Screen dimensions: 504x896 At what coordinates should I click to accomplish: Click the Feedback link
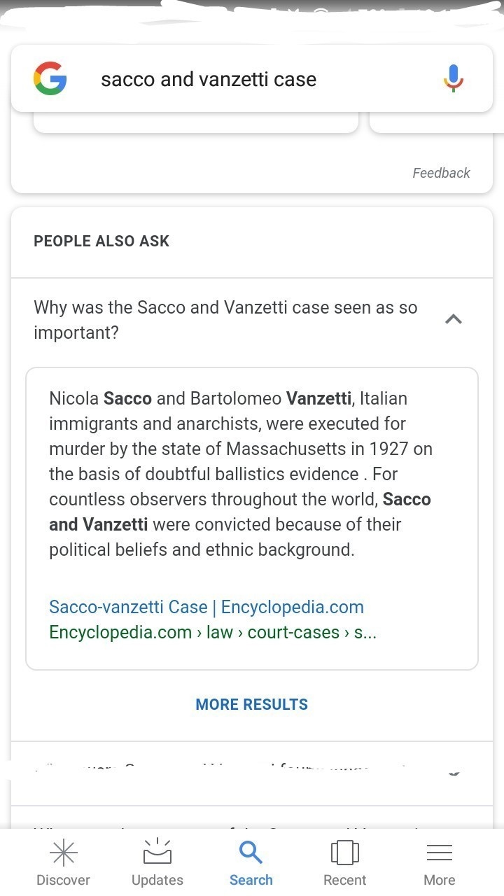tap(441, 173)
